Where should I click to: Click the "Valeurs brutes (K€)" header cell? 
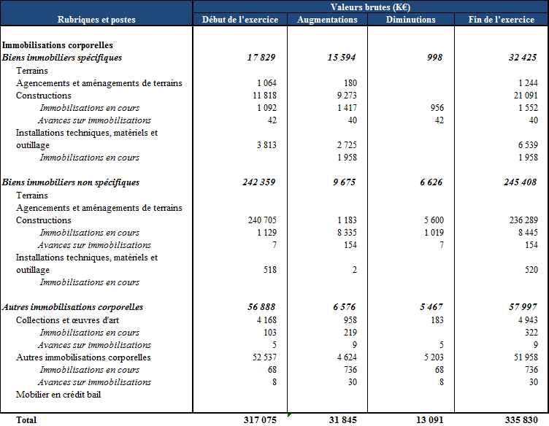[371, 7]
